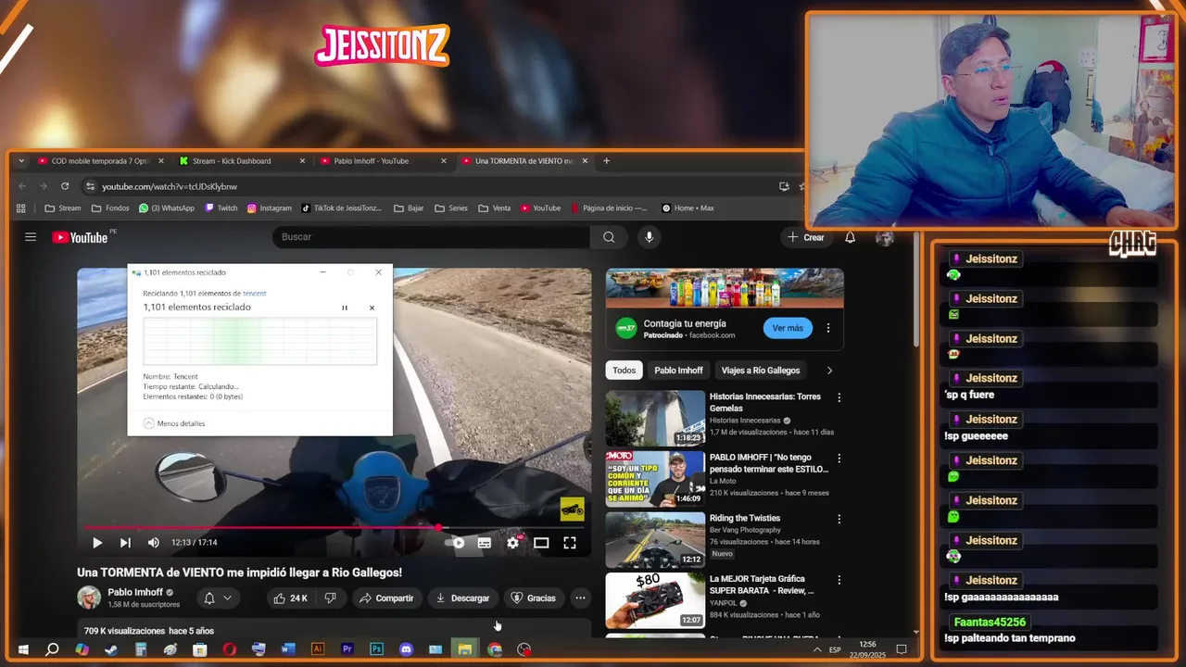This screenshot has height=667, width=1186.
Task: Click the Gracias button
Action: point(534,598)
